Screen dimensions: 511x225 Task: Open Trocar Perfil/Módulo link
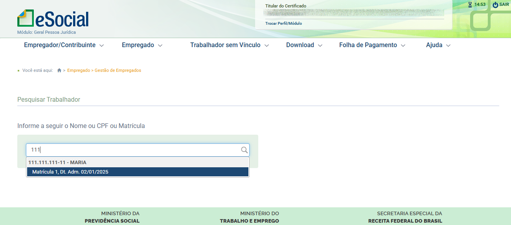point(283,24)
